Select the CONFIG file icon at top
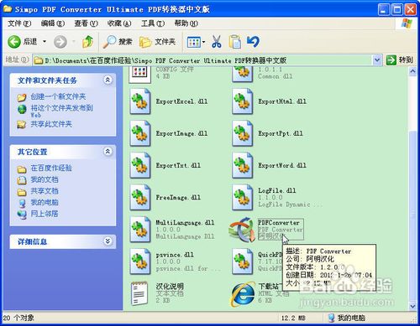Viewport: 420px width, 326px height. pos(140,75)
